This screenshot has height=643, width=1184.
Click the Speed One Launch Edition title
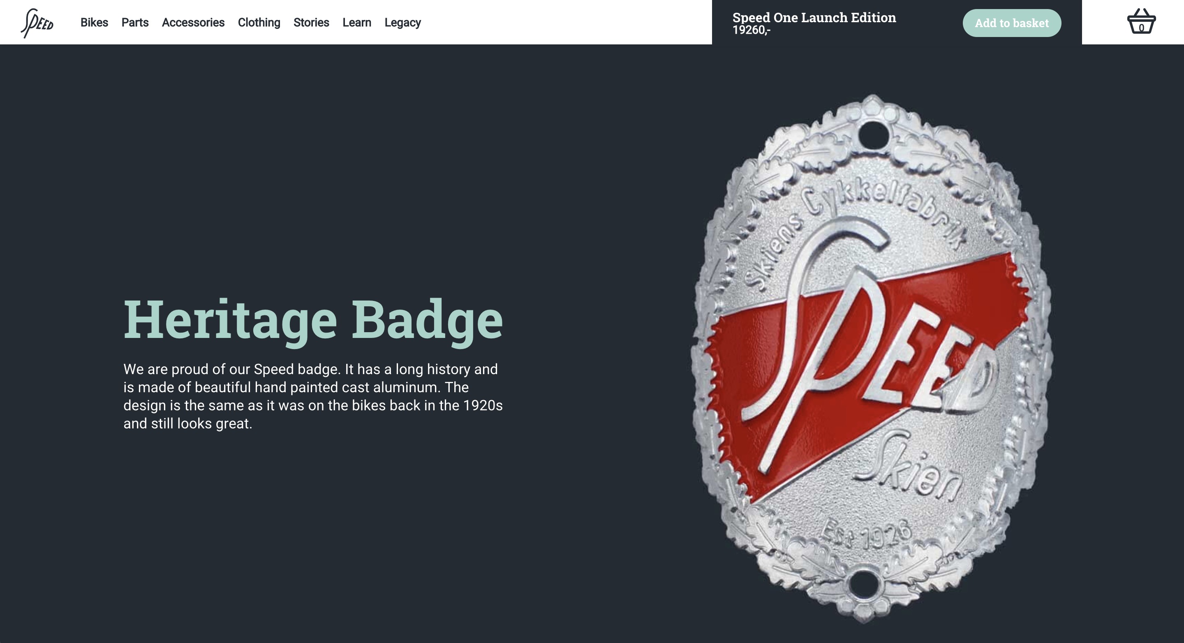(814, 17)
